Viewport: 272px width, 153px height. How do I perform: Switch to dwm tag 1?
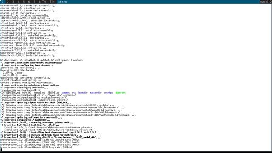pos(3,2)
